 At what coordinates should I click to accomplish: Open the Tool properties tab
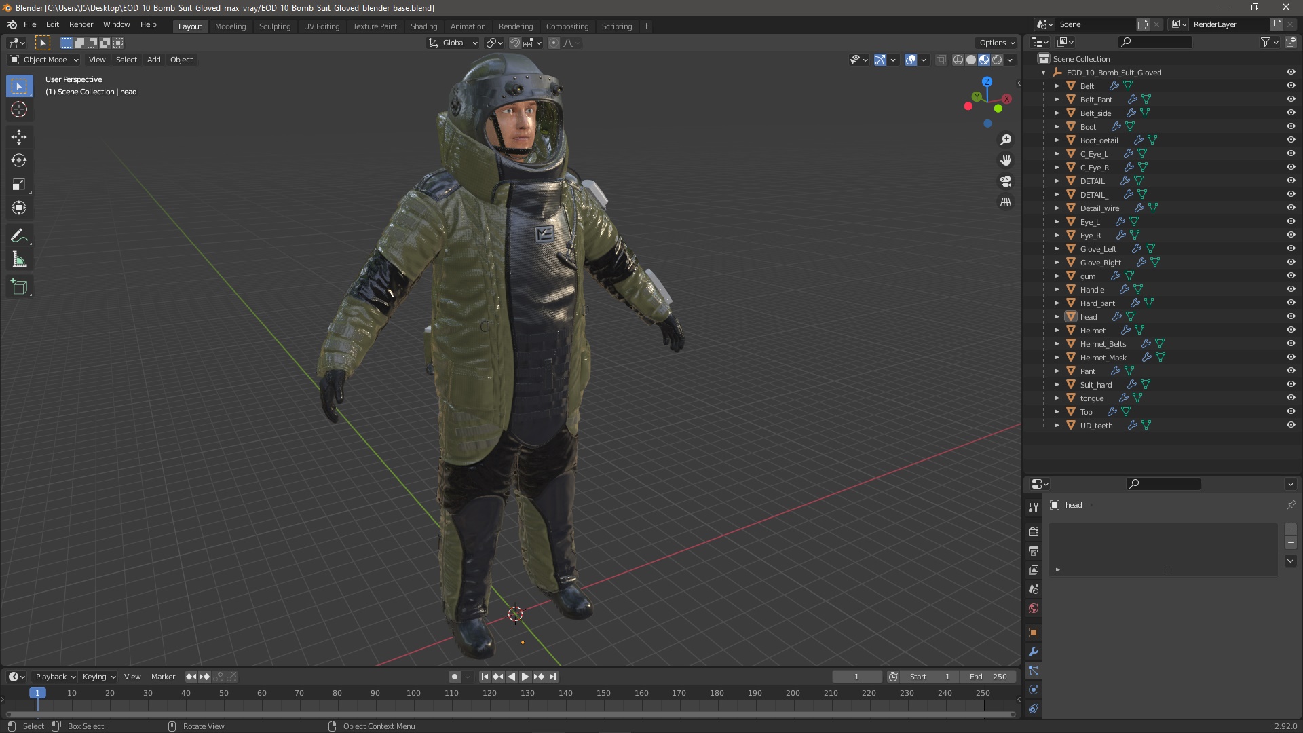click(1034, 507)
